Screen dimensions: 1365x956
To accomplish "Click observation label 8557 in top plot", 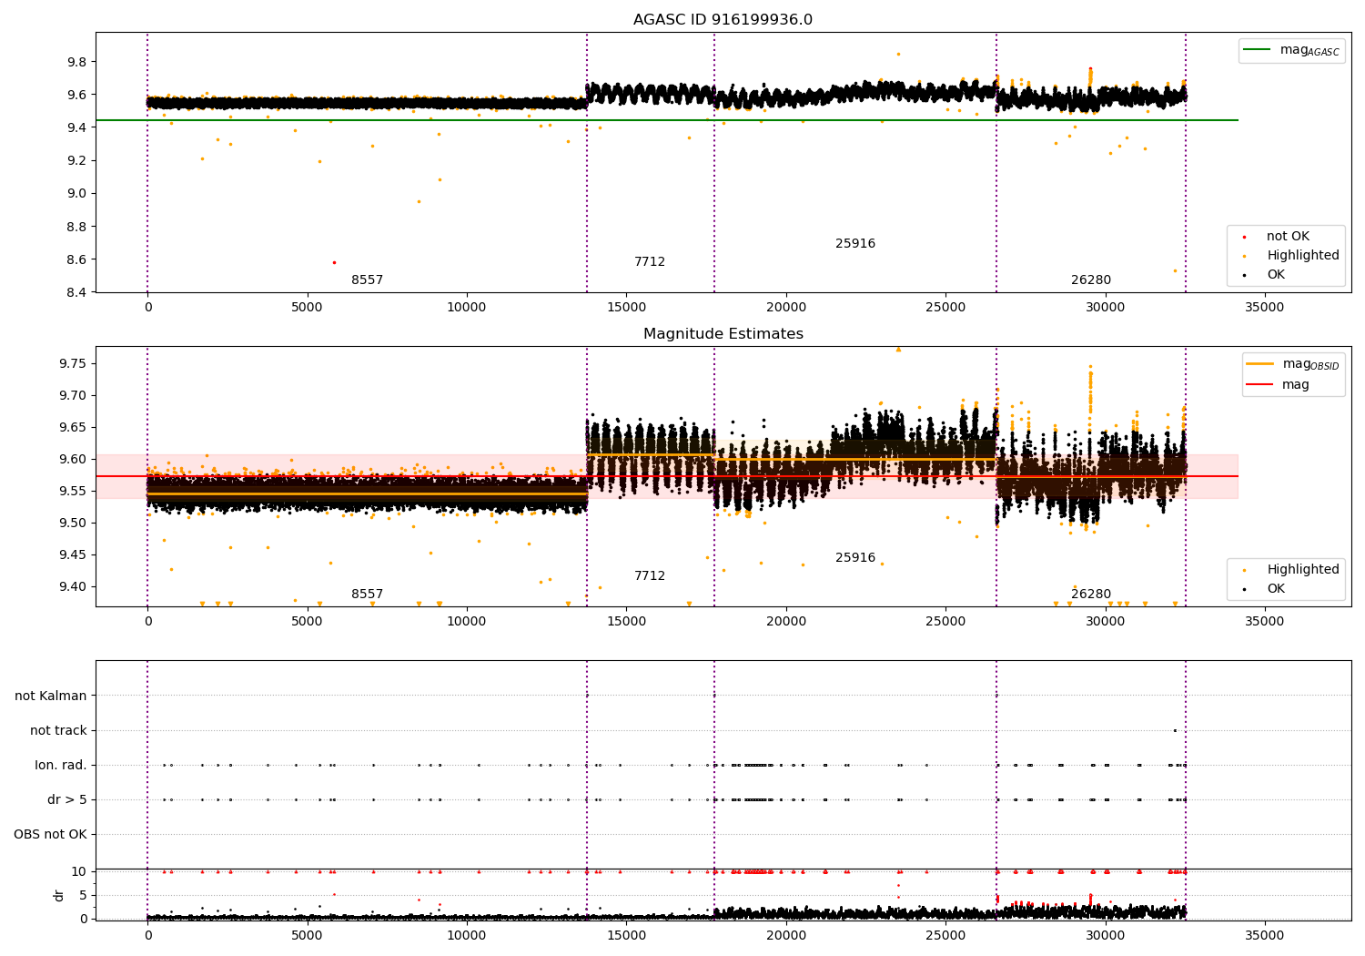I will click(x=368, y=280).
